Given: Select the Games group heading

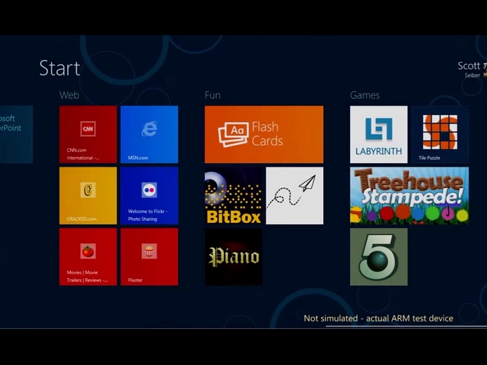Looking at the screenshot, I should point(365,95).
